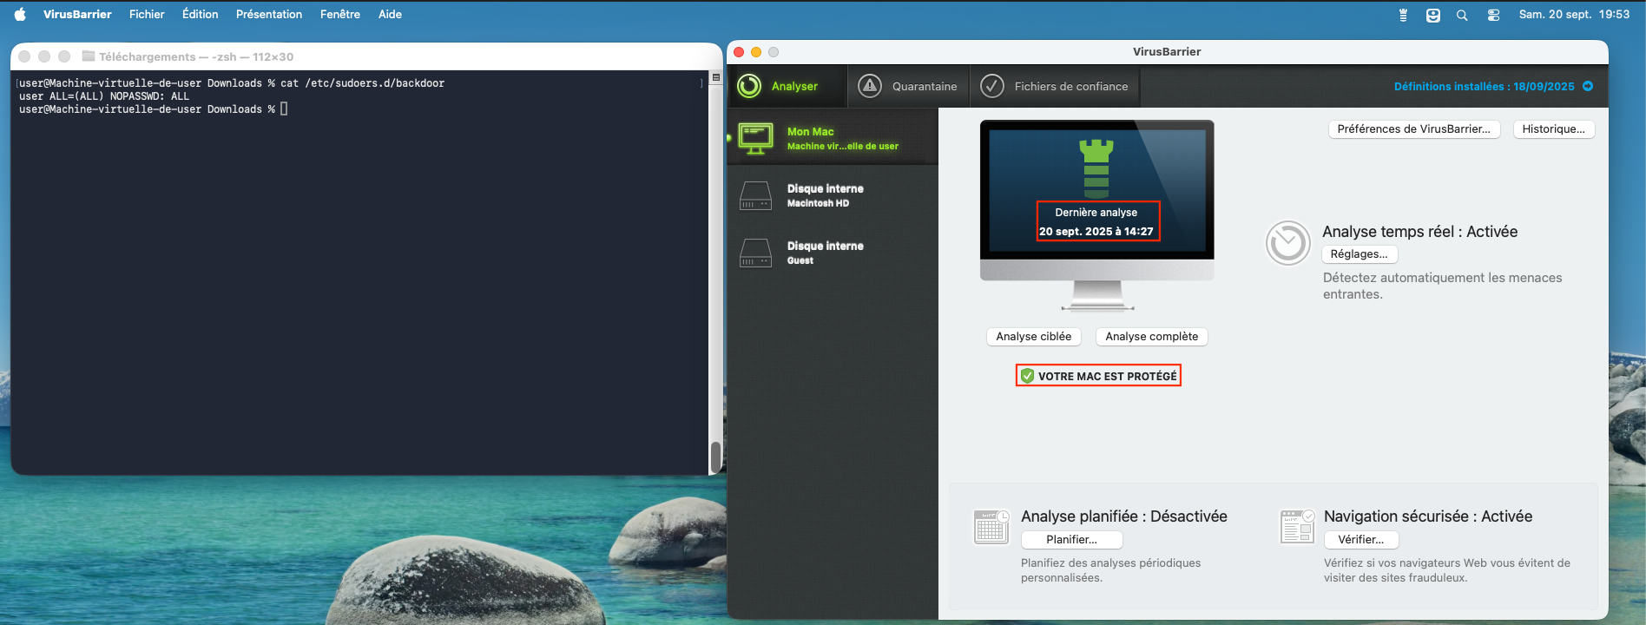Click the update definitions arrow icon
Image resolution: width=1646 pixels, height=625 pixels.
pyautogui.click(x=1588, y=86)
